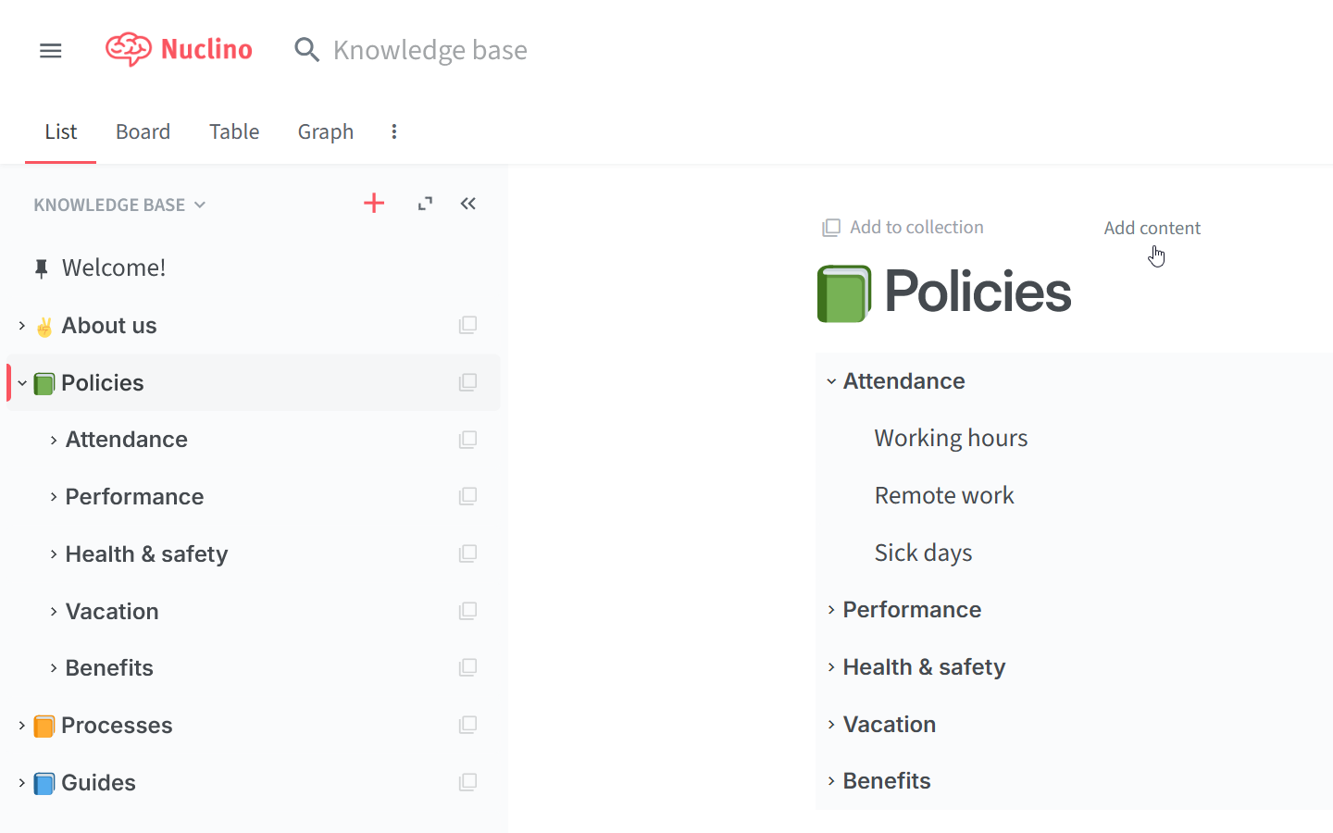
Task: Collapse Attendance in the content pane
Action: [831, 381]
